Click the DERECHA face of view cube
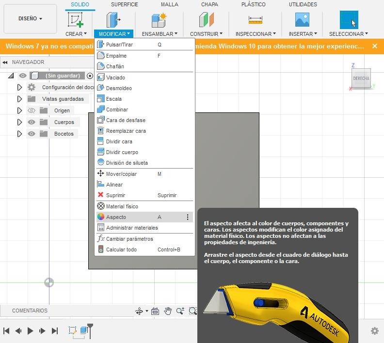 coord(361,78)
